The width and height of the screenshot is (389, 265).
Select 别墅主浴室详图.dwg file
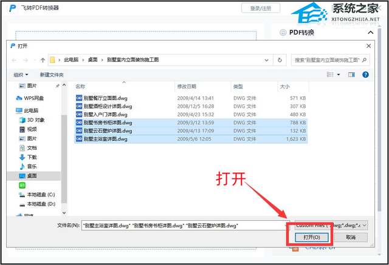tap(191, 139)
